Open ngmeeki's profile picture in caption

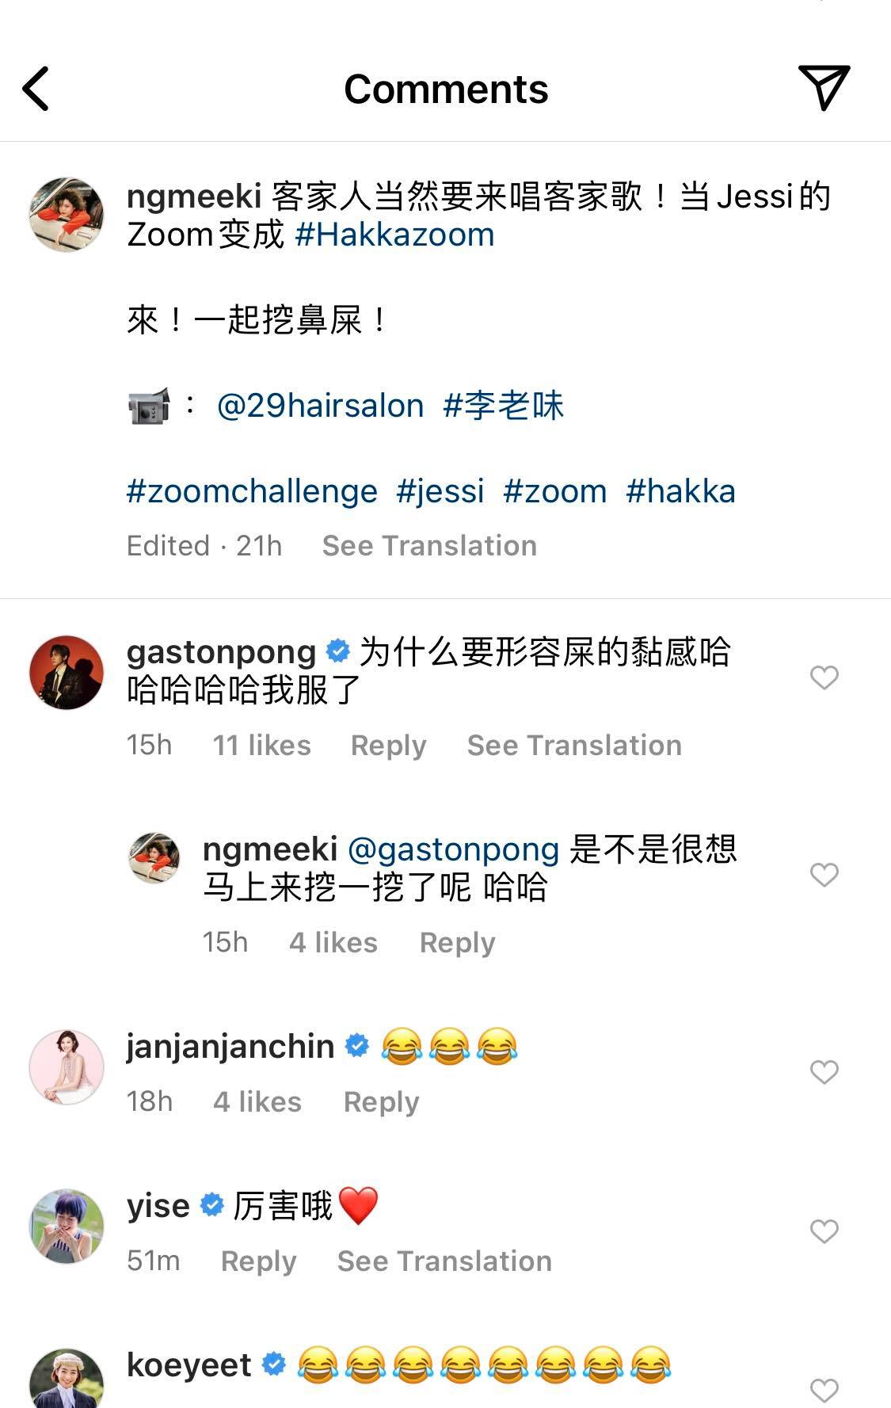click(x=67, y=214)
